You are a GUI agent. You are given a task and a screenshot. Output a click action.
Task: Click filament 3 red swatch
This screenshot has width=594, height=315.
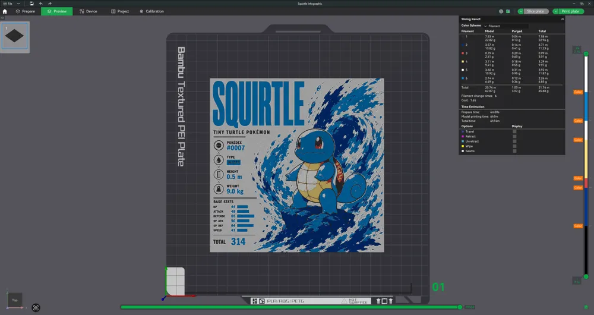pos(463,53)
